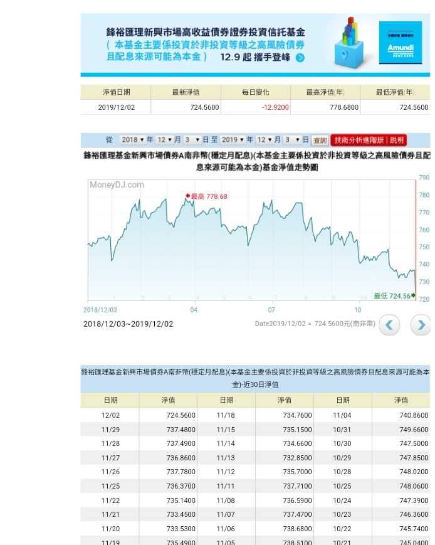The width and height of the screenshot is (435, 545).
Task: Click the value 736.3700 for 11/25
Action: pyautogui.click(x=181, y=486)
